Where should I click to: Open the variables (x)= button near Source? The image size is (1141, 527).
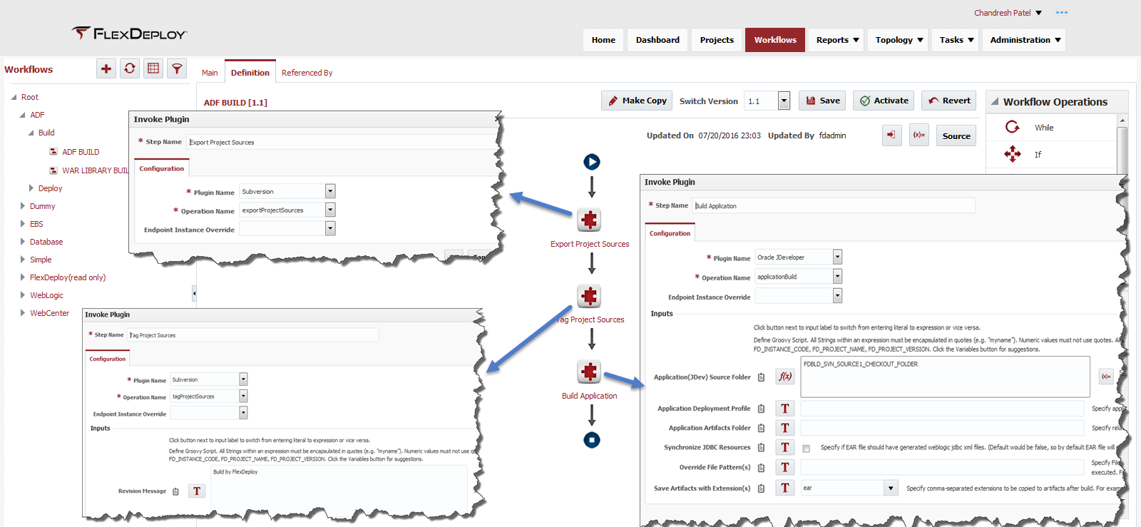(919, 135)
